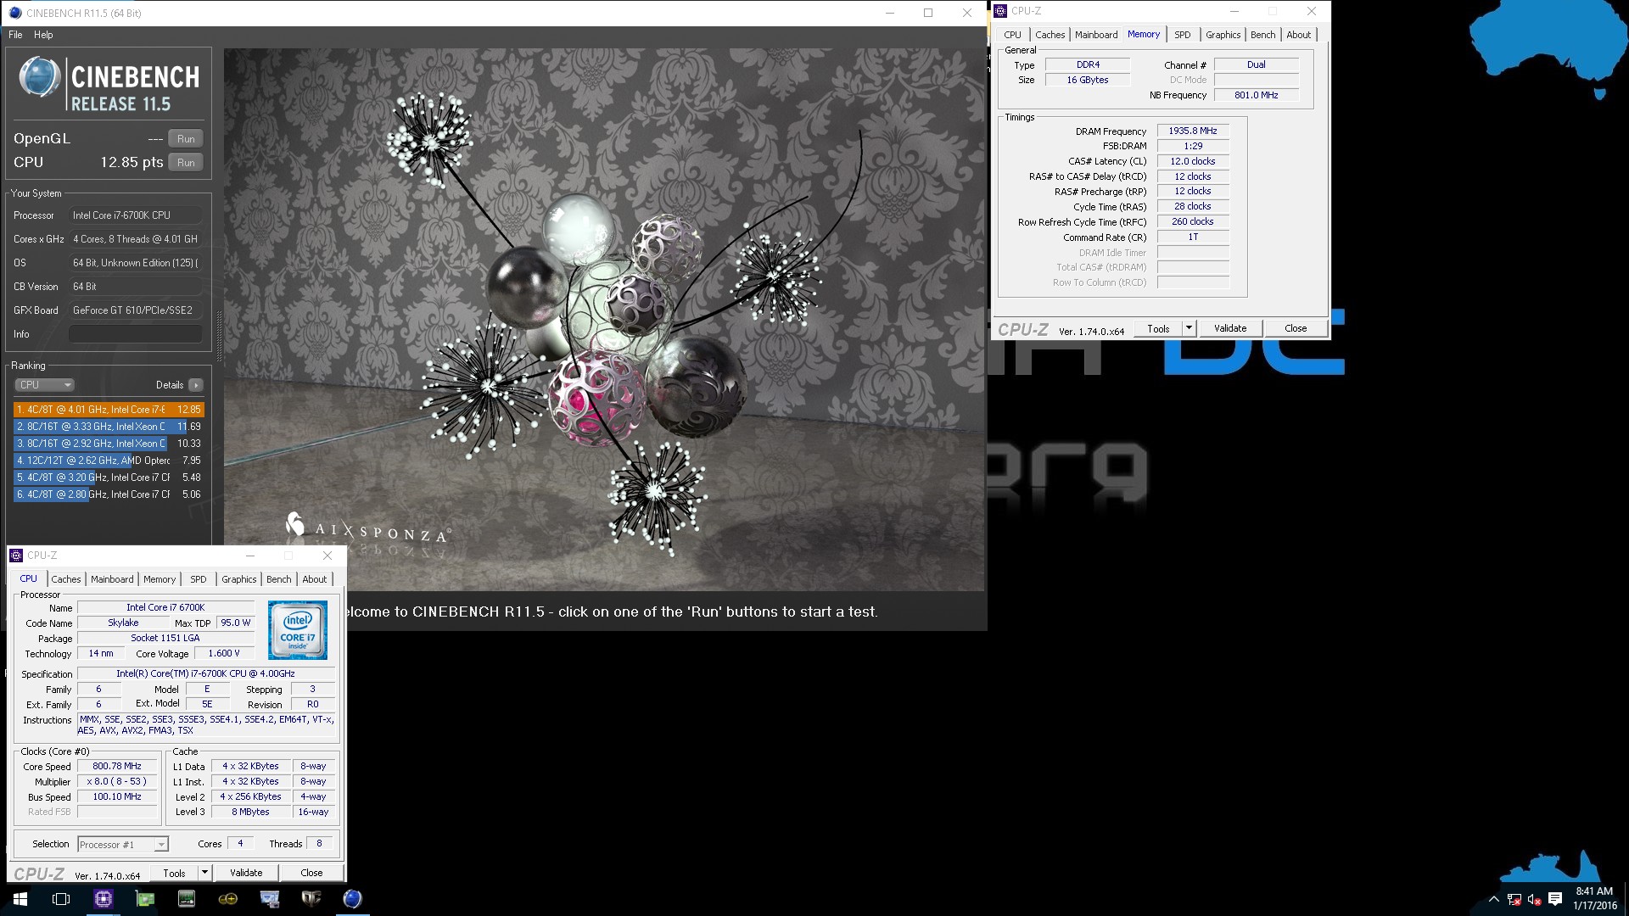Open the File menu in Cinebench
1629x916 pixels.
point(15,35)
